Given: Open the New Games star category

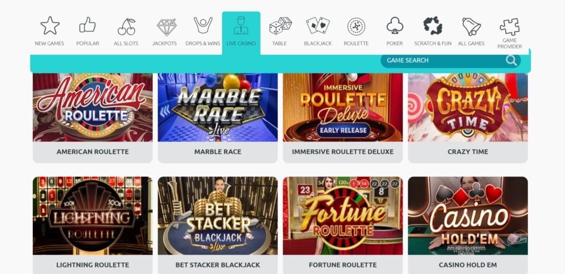Looking at the screenshot, I should click(50, 32).
